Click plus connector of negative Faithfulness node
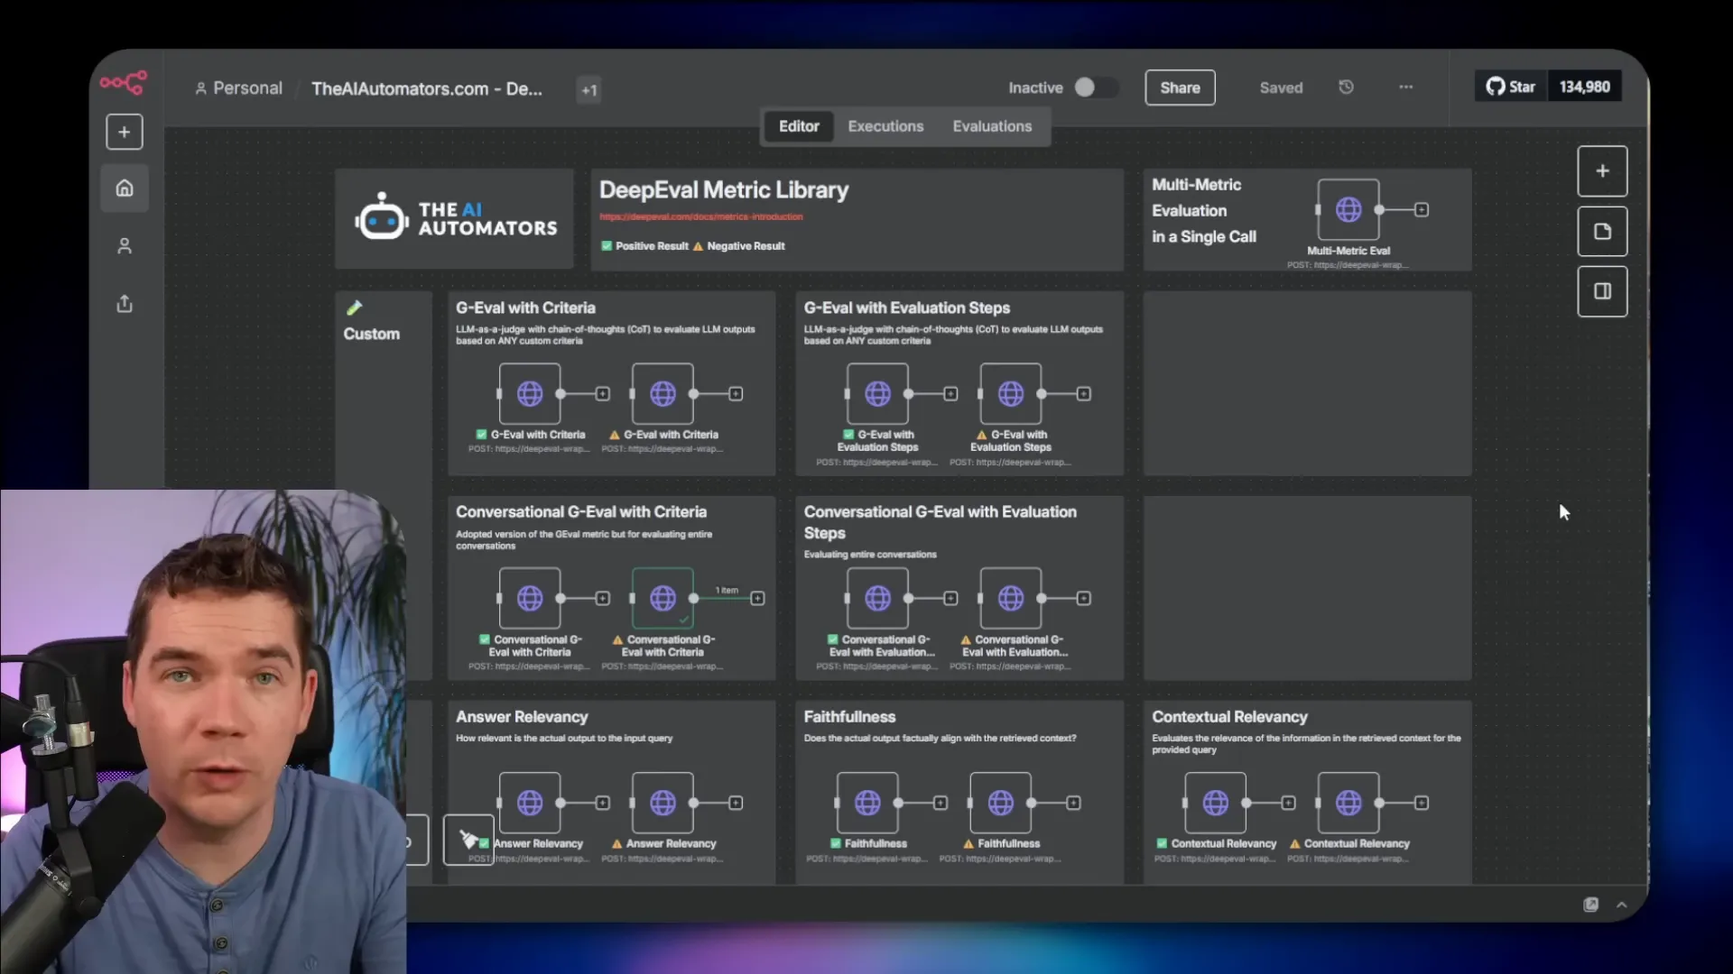Image resolution: width=1733 pixels, height=974 pixels. [1073, 803]
